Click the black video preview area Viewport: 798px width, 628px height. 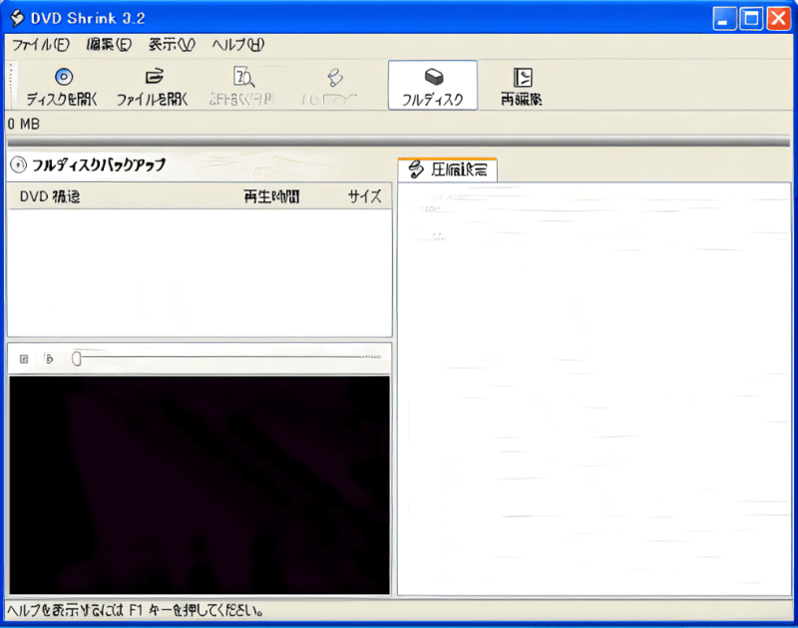coord(199,484)
